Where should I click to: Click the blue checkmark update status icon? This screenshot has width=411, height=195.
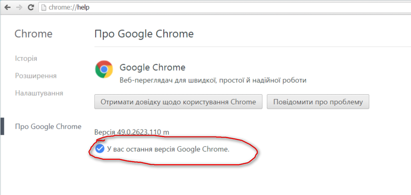pos(100,149)
